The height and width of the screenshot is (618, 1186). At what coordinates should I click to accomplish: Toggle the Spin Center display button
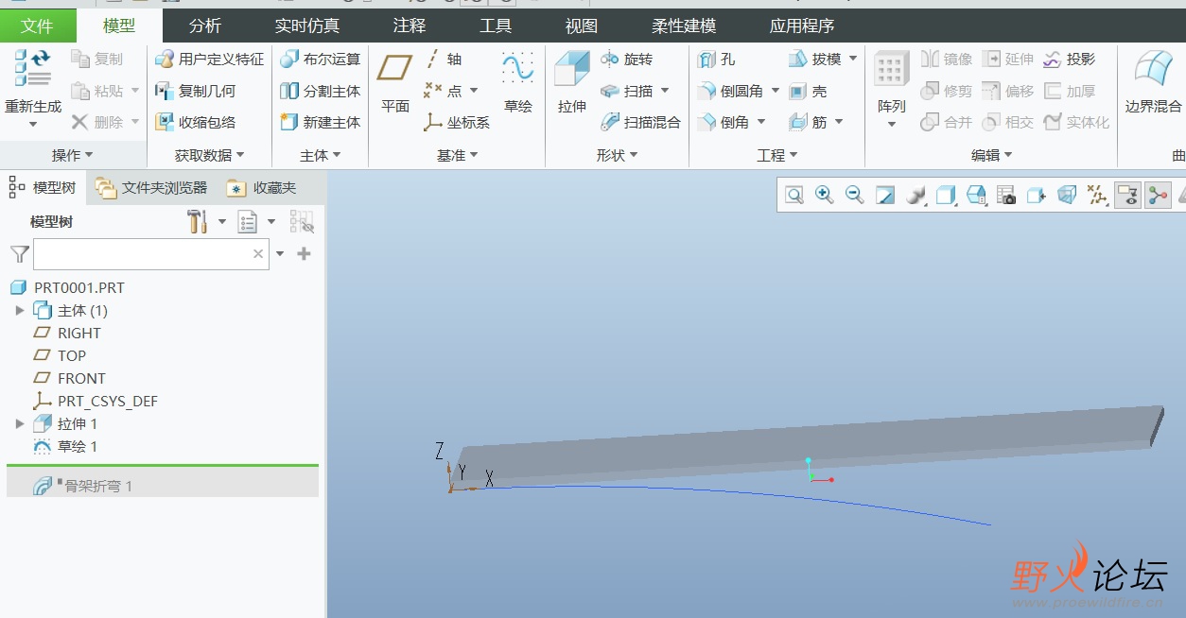point(1158,195)
